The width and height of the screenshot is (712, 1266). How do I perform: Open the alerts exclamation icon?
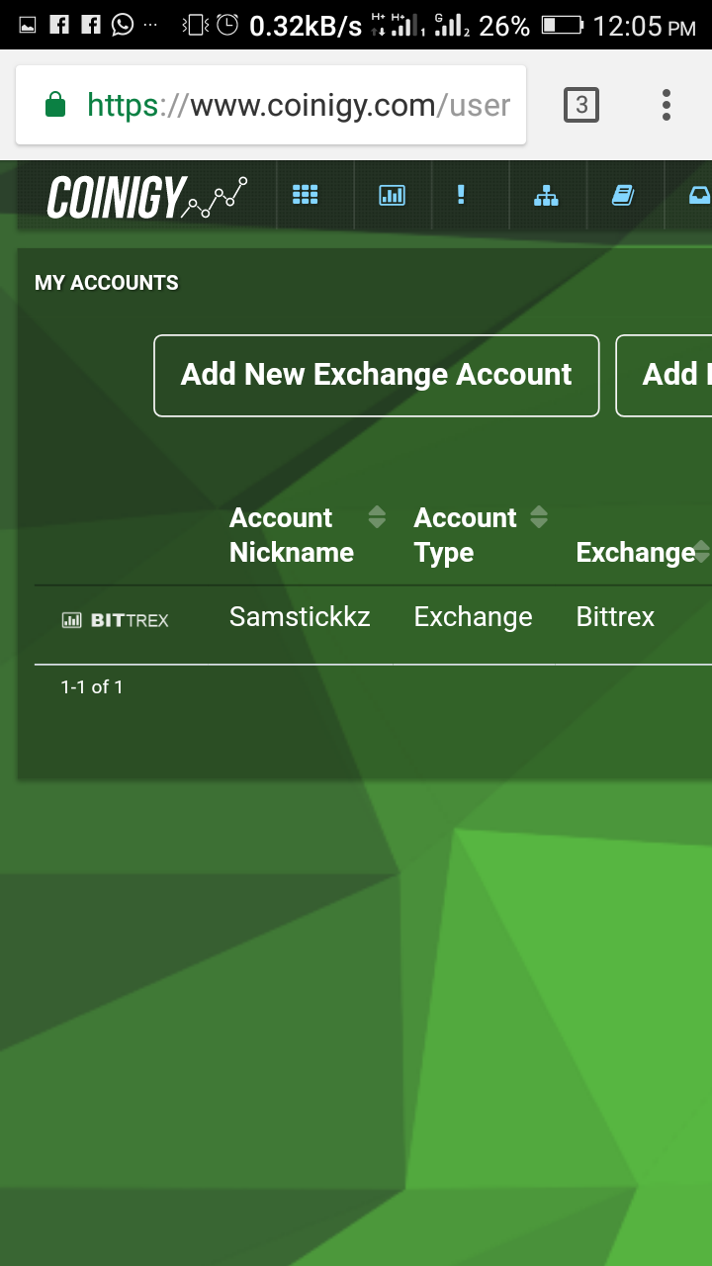pos(461,195)
